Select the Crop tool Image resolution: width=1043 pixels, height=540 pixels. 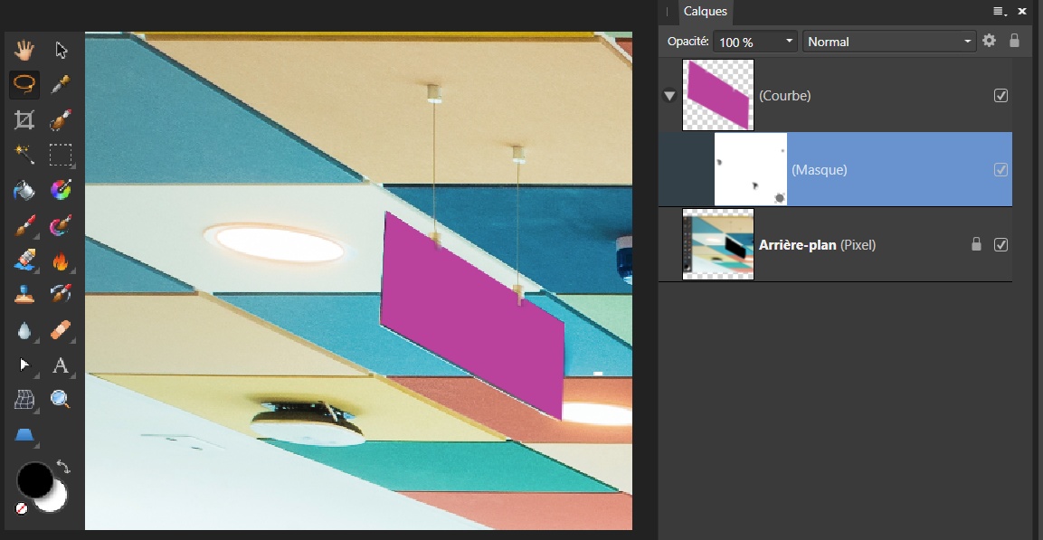(x=24, y=119)
